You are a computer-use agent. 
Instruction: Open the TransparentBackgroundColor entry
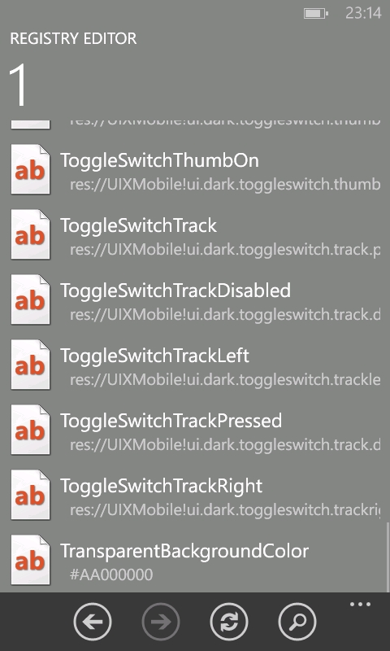click(195, 561)
